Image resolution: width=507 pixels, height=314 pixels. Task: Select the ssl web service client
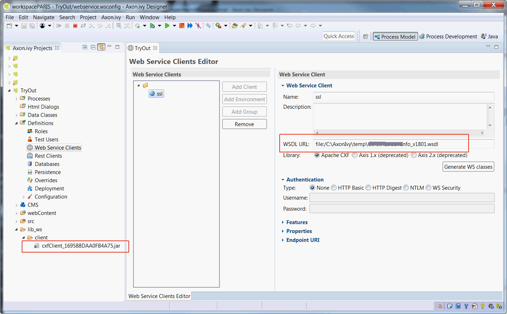157,94
